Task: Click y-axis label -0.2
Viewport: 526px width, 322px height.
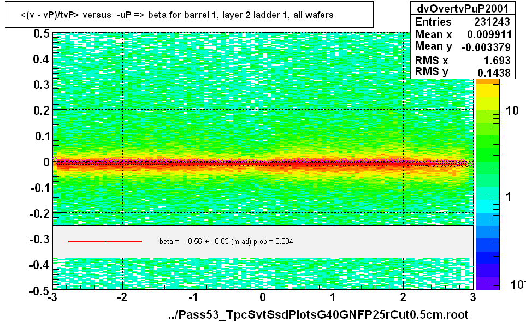Action: [x=40, y=213]
